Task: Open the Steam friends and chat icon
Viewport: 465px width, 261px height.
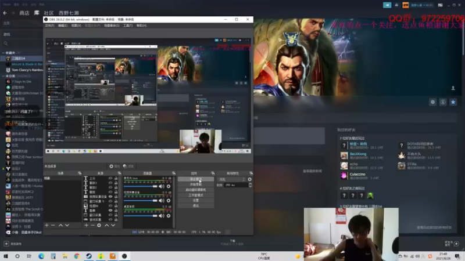Action: [456, 244]
